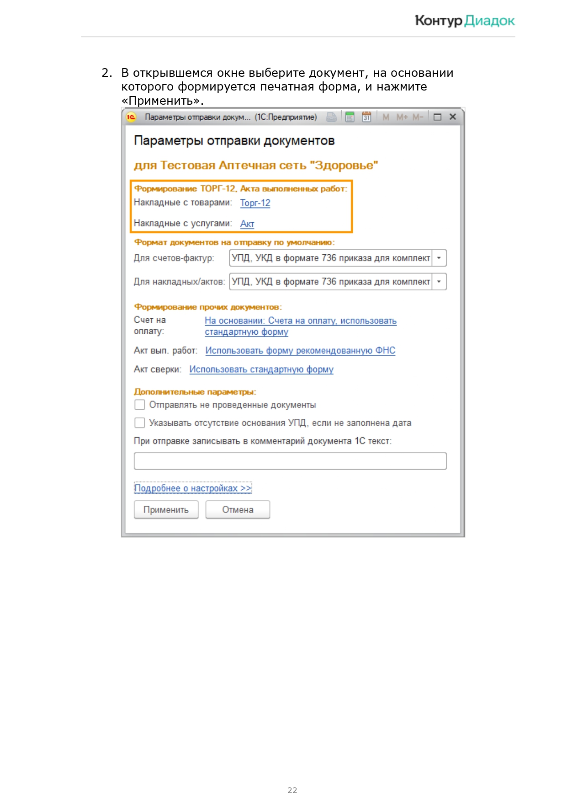Click the document comment text field
Viewport: 567px width, 802px height.
[x=290, y=461]
